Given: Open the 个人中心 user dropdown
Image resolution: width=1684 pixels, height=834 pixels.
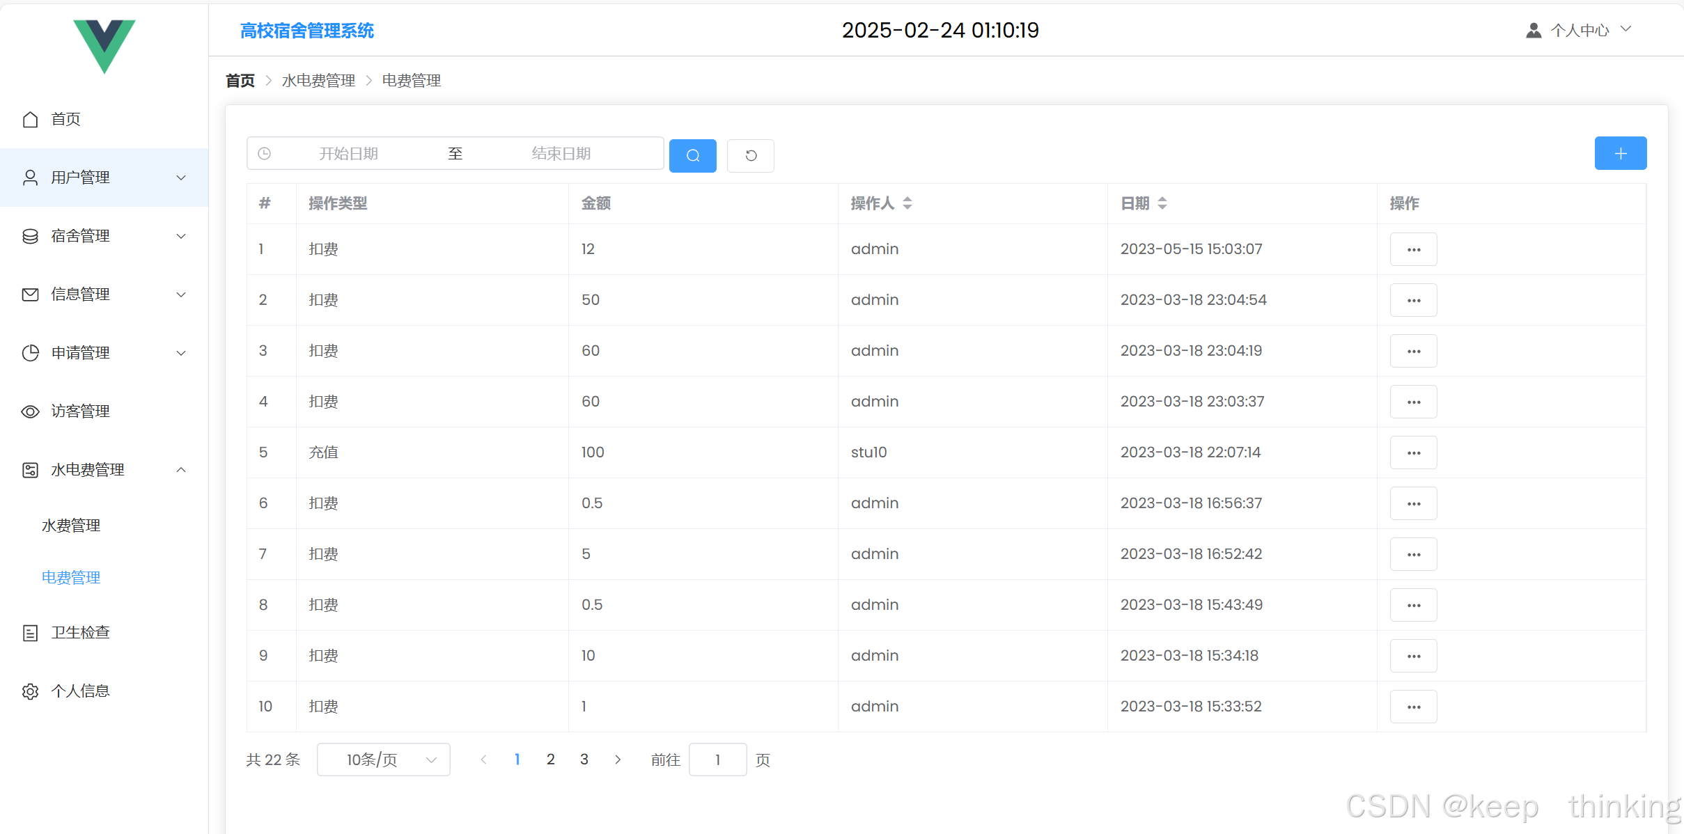Looking at the screenshot, I should point(1580,30).
